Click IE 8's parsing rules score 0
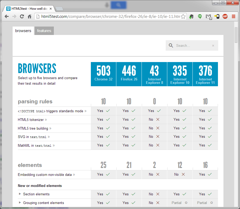 click(x=154, y=101)
